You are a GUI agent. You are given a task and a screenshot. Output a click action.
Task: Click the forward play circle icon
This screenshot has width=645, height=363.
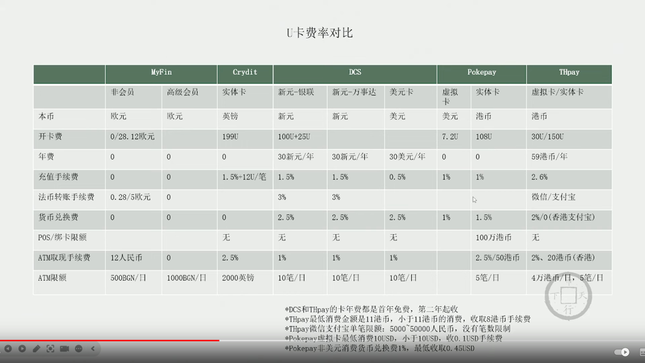point(22,349)
